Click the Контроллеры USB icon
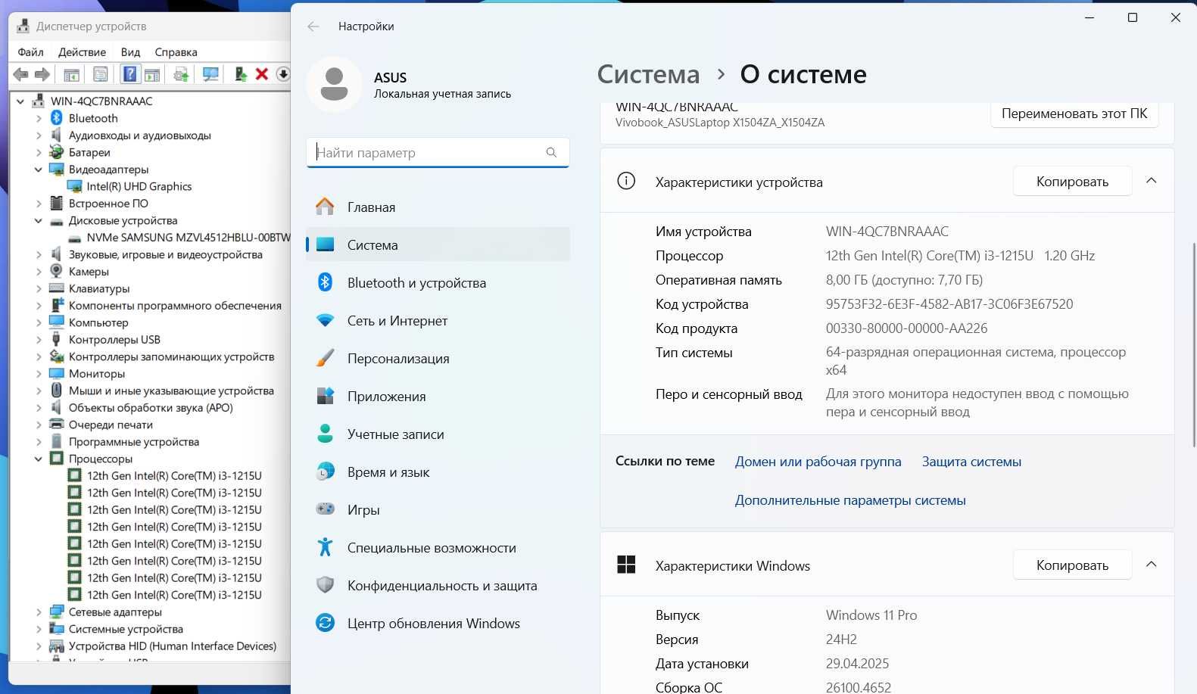This screenshot has height=694, width=1197. tap(56, 340)
